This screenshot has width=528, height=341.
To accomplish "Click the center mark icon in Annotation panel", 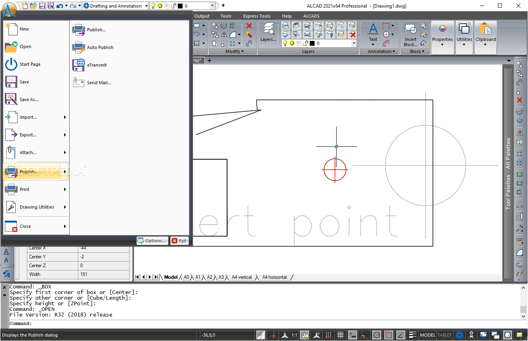I will 386,35.
